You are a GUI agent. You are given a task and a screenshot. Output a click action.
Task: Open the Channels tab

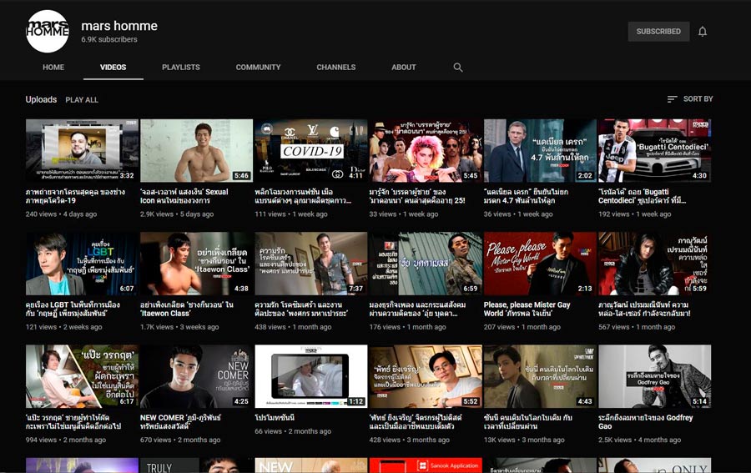pyautogui.click(x=335, y=68)
